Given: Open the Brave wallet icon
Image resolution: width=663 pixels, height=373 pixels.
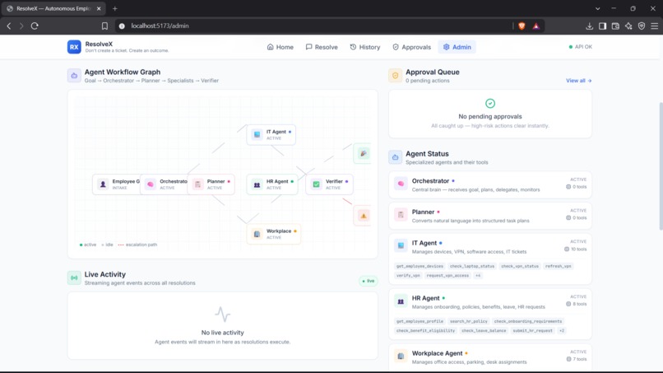Looking at the screenshot, I should (615, 26).
